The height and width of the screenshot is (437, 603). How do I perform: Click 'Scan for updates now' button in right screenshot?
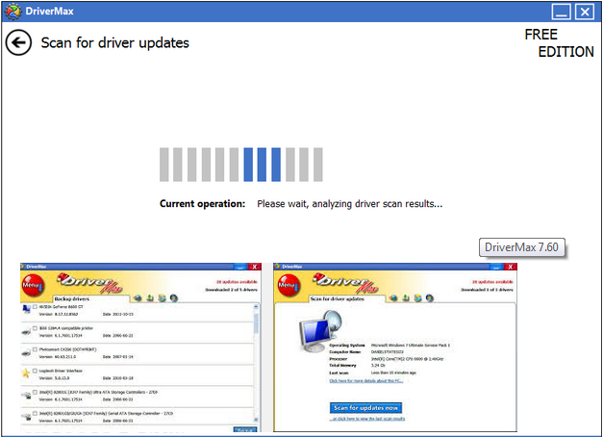point(365,408)
